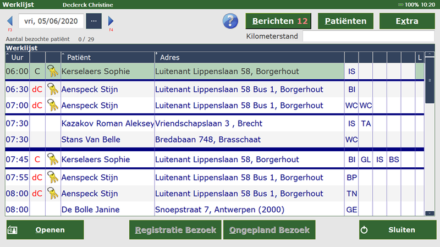Sort worklist by Uur column header
Screen dimensions: 440x247
[16, 57]
